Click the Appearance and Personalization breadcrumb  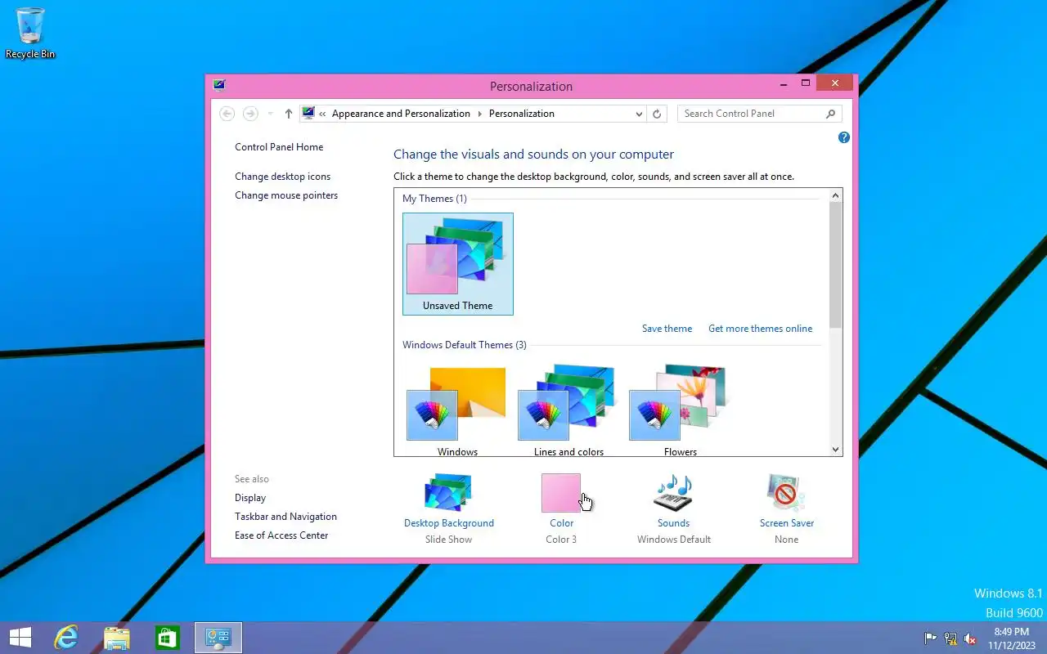(401, 114)
